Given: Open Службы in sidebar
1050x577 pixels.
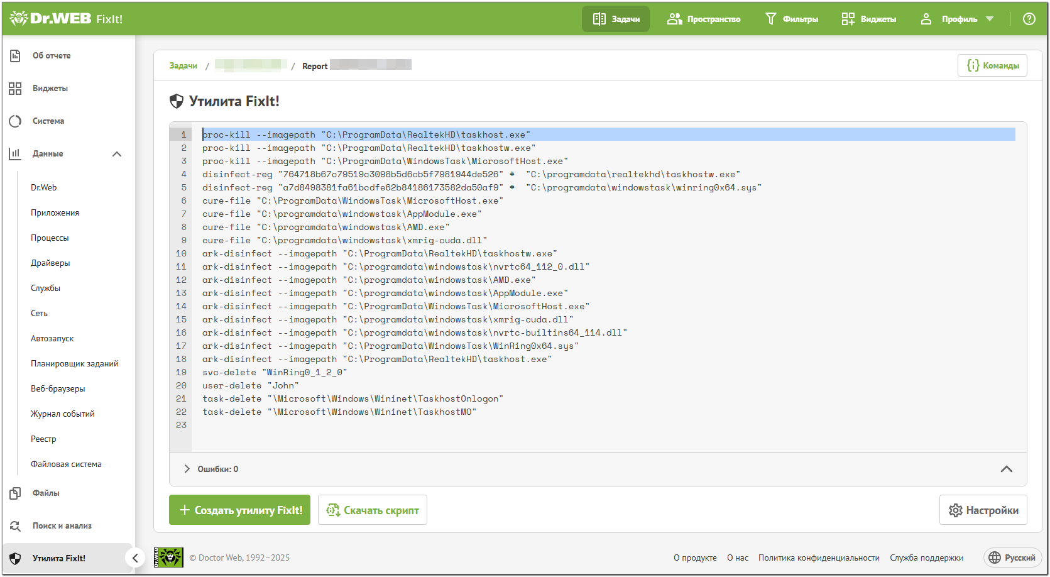Looking at the screenshot, I should pyautogui.click(x=45, y=288).
